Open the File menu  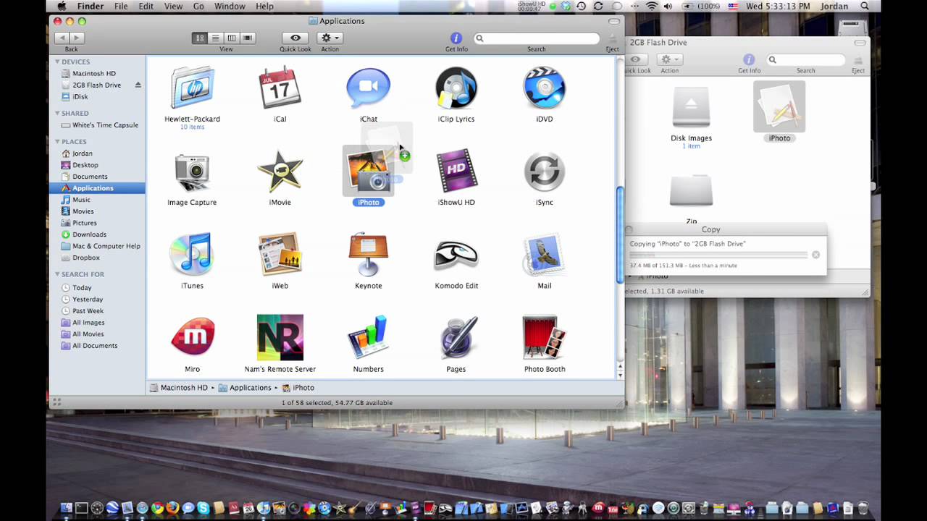(x=121, y=7)
